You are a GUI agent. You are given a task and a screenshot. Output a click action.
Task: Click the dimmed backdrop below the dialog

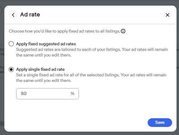[x=89, y=133]
